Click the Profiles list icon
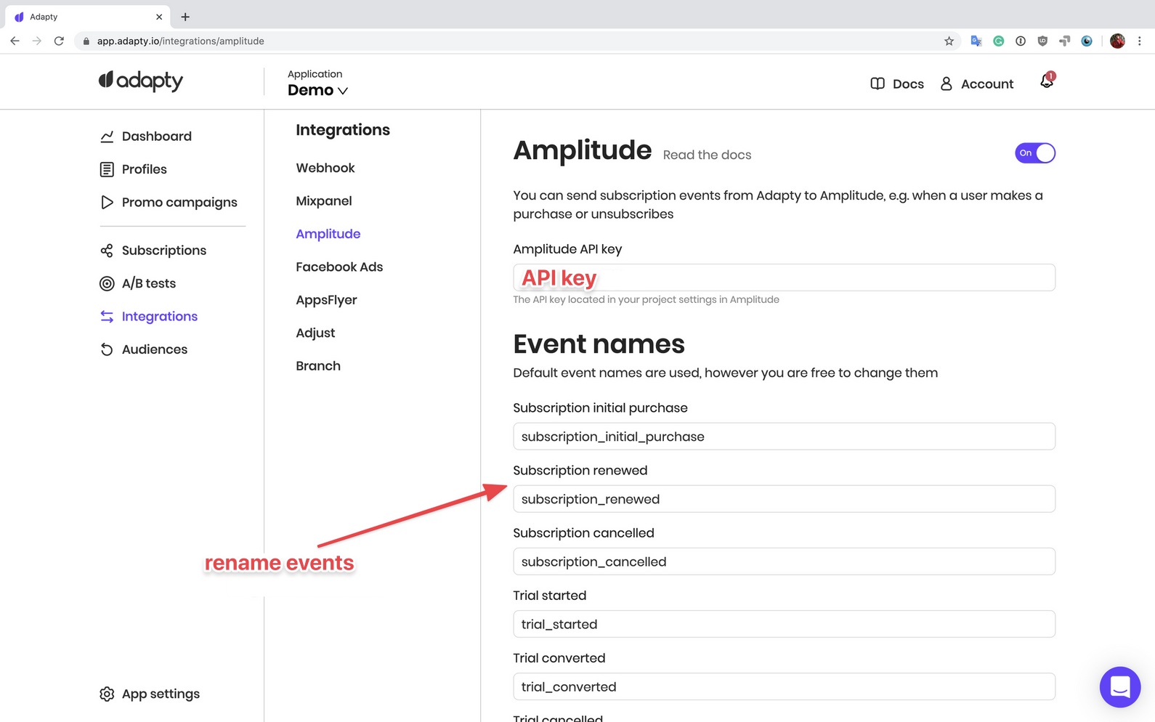Screen dimensions: 1155x722 (x=107, y=169)
